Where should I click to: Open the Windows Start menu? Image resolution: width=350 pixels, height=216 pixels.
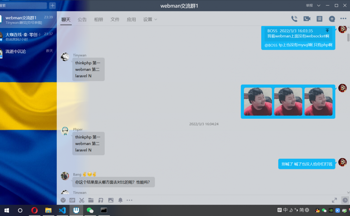tap(7, 210)
